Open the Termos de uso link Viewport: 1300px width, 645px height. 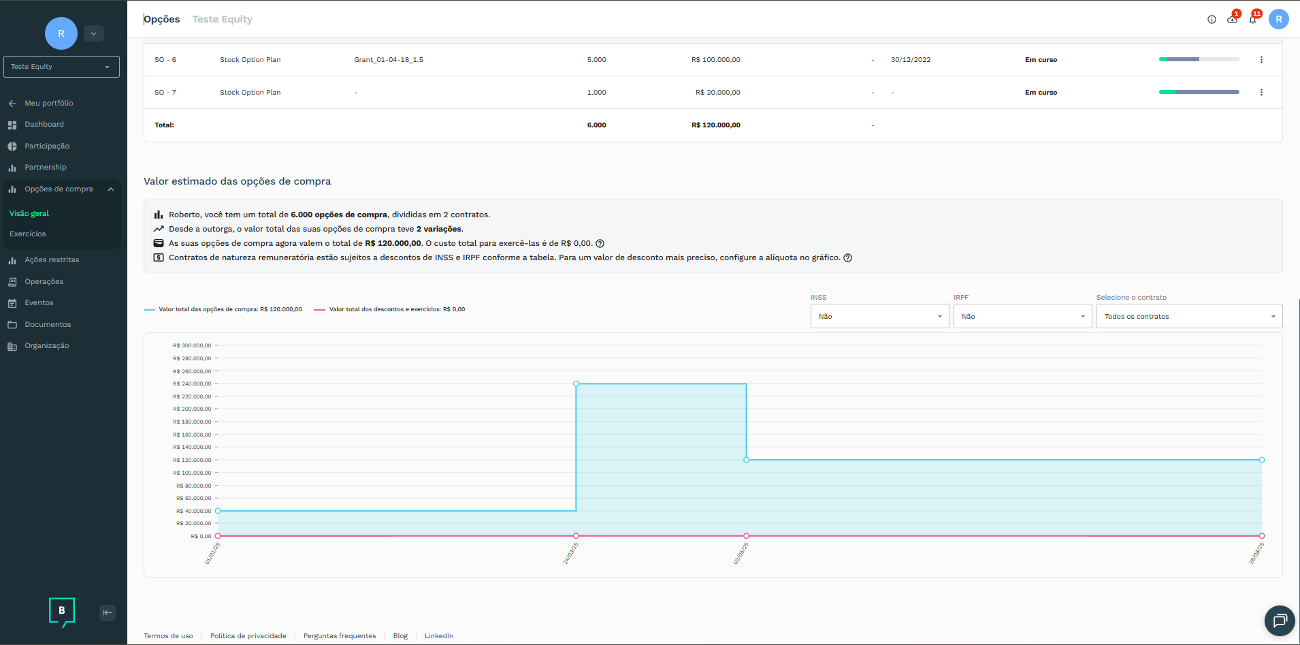pyautogui.click(x=168, y=636)
